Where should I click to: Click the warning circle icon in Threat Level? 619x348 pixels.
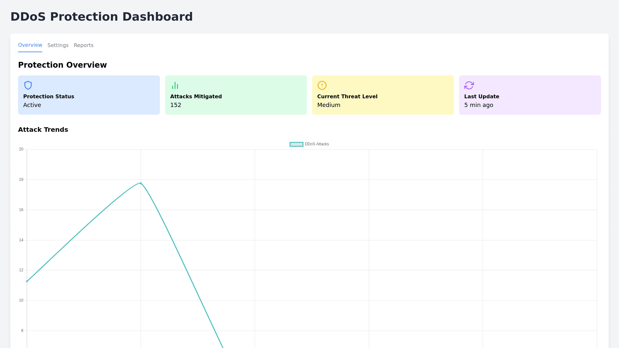coord(322,85)
